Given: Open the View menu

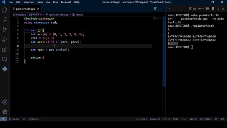Looking at the screenshot, I should tap(40, 2).
